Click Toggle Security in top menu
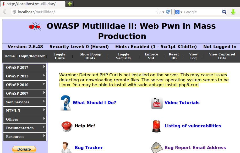The width and height of the screenshot is (240, 153). pos(123,56)
